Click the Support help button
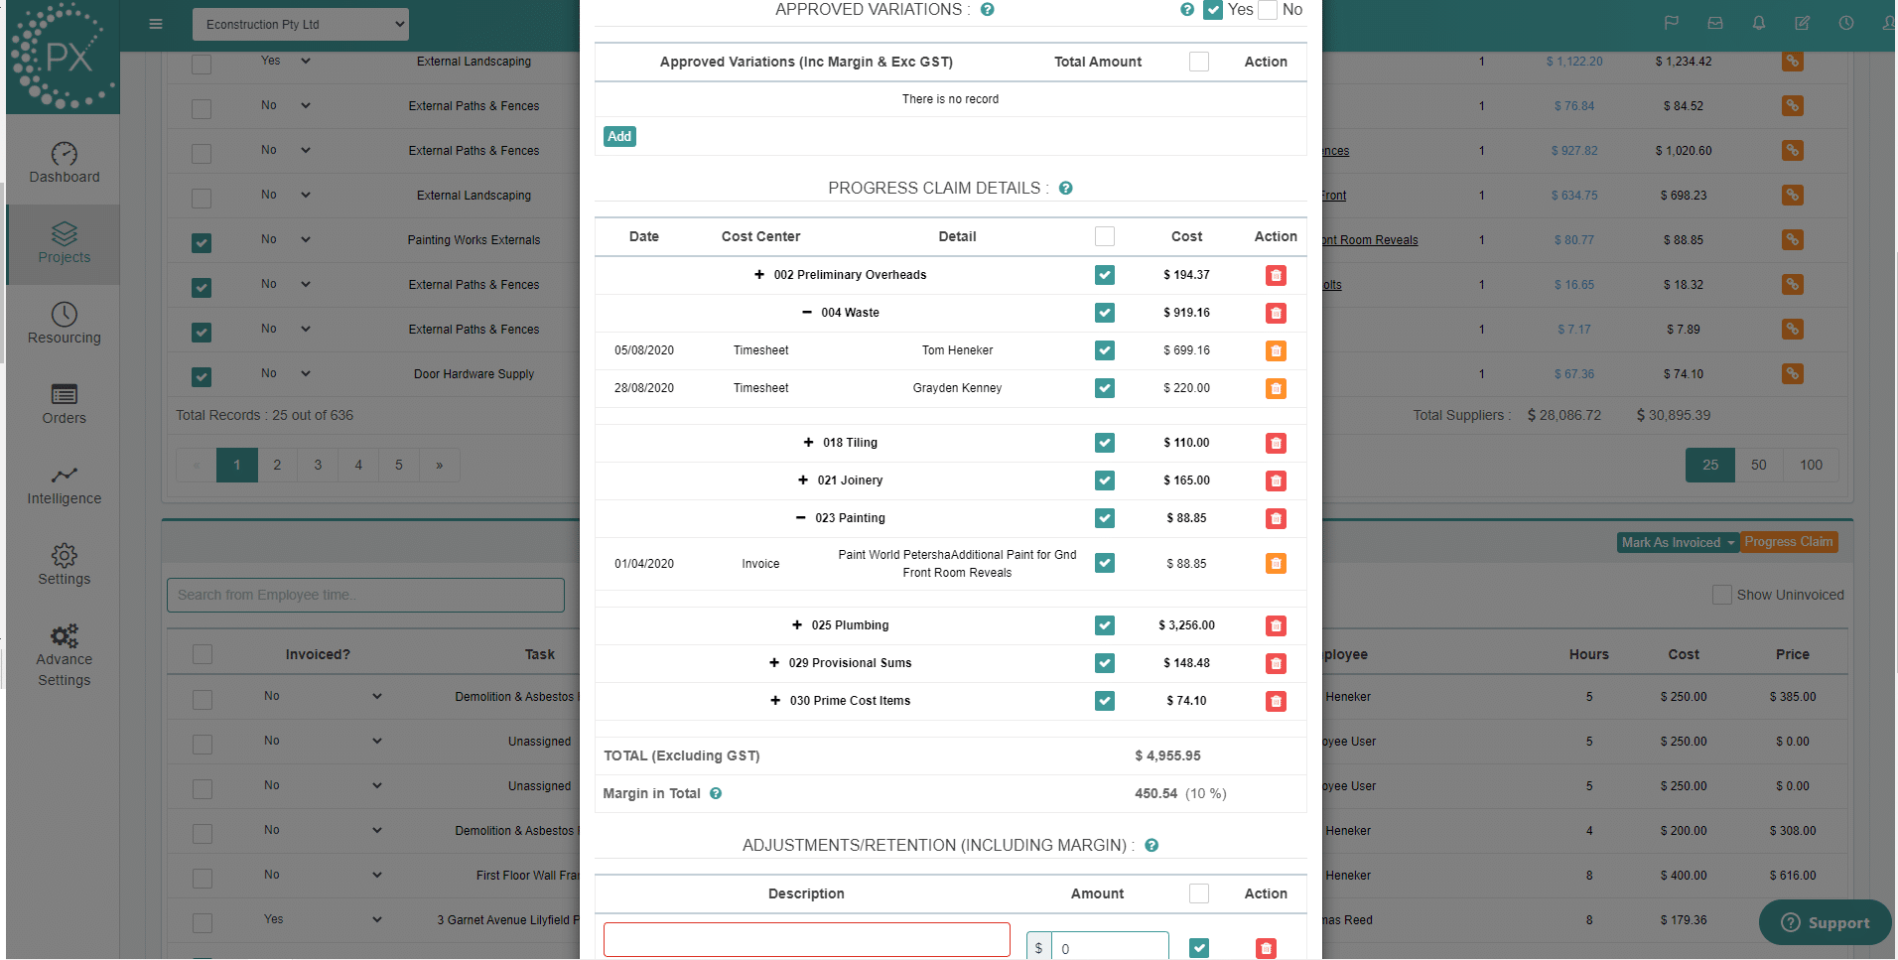Screen dimensions: 1898x960 (1825, 922)
